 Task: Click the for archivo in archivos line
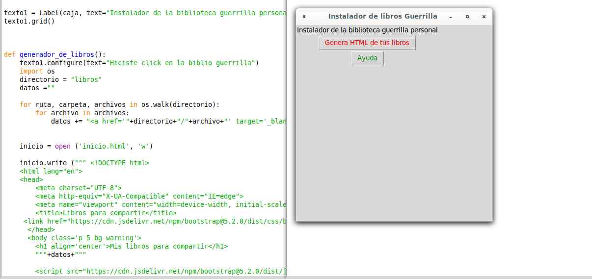[82, 113]
